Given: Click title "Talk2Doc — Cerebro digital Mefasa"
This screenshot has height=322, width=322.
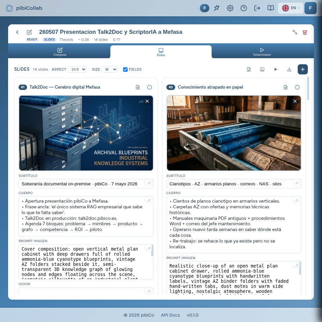Looking at the screenshot, I should pos(65,87).
